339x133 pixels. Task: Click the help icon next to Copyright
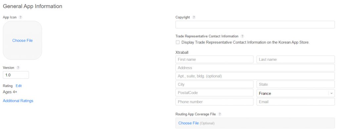[194, 17]
